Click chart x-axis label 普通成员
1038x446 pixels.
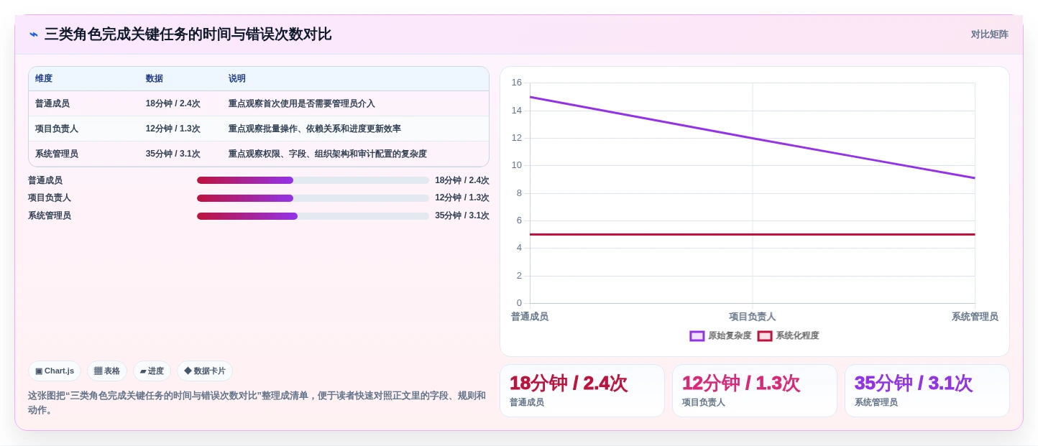pyautogui.click(x=530, y=317)
